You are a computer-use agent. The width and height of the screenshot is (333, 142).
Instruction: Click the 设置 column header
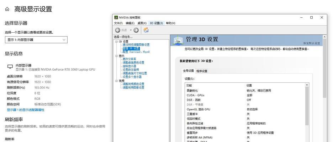(x=249, y=85)
